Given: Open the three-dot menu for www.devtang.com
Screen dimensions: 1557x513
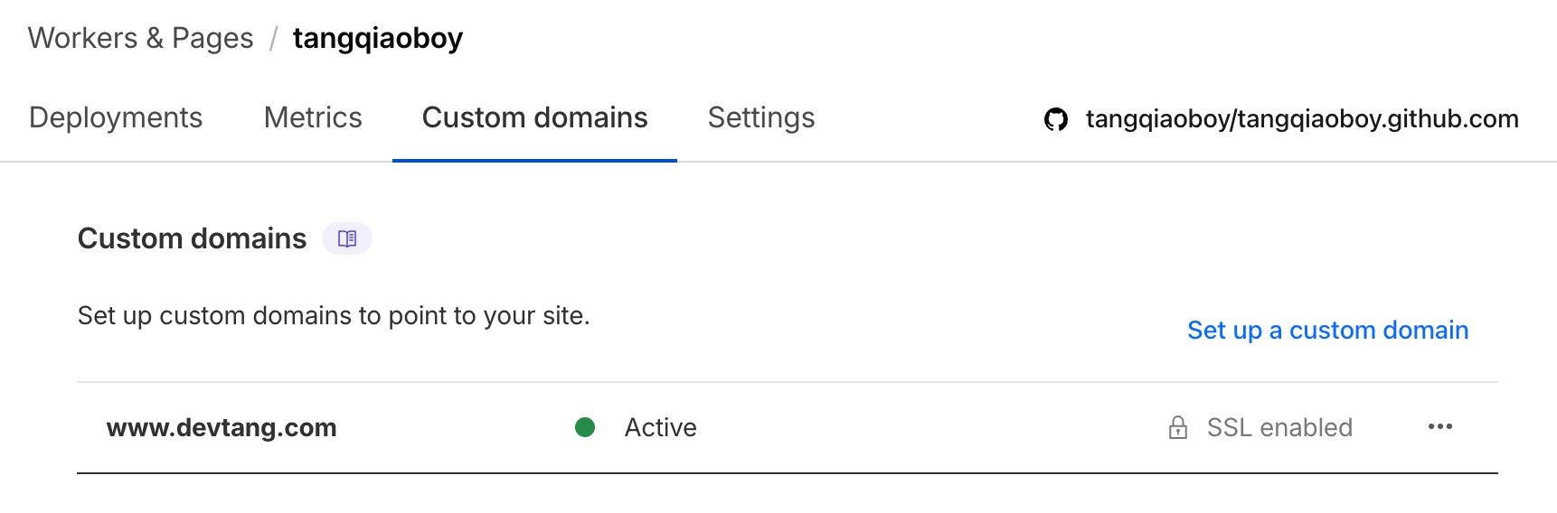Looking at the screenshot, I should click(1439, 427).
